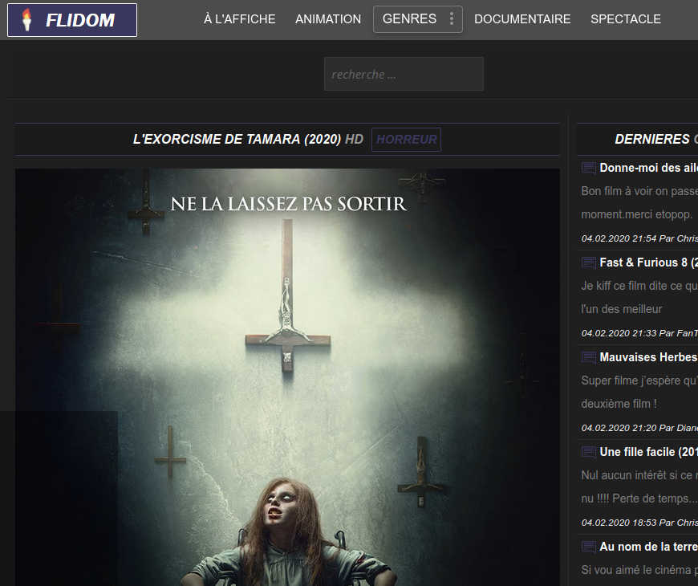
Task: Open the FLIDOM logo homepage link
Action: click(x=72, y=20)
